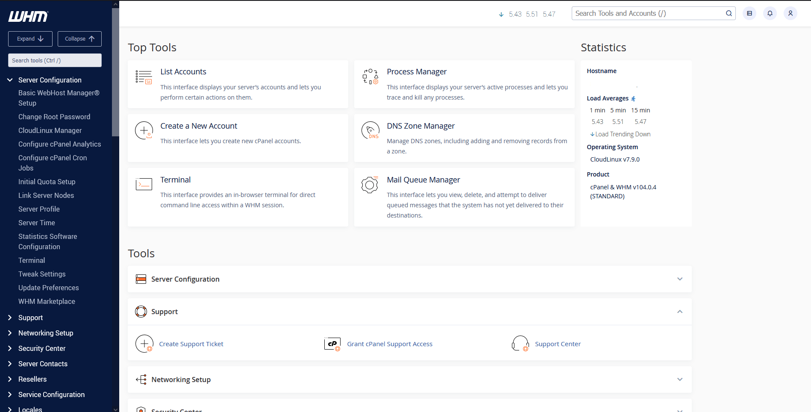Click the Mail Queue Manager gear icon
This screenshot has width=811, height=412.
(370, 185)
